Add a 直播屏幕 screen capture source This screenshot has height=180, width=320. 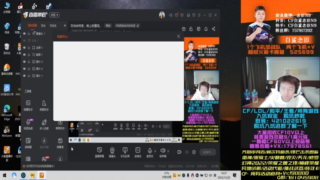[99, 152]
